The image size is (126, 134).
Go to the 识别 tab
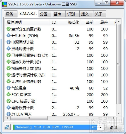tap(73, 14)
